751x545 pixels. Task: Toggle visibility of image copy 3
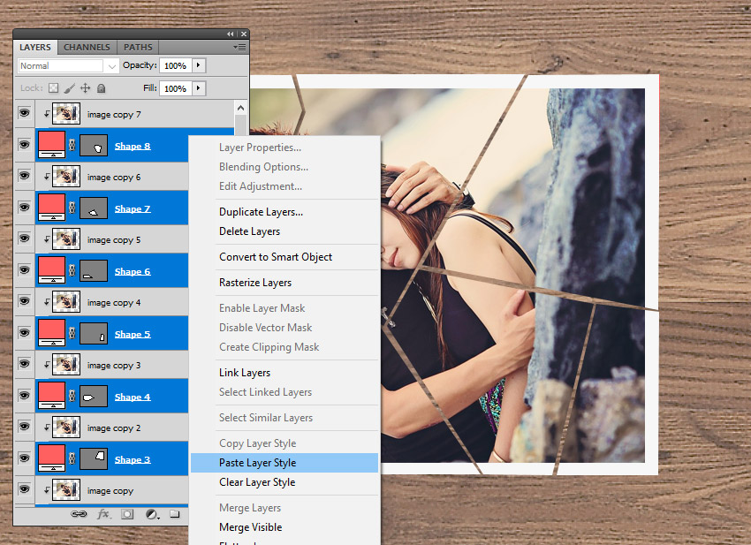click(x=24, y=364)
